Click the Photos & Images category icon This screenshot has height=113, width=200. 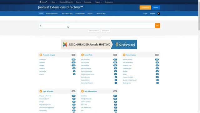pyautogui.click(x=41, y=55)
